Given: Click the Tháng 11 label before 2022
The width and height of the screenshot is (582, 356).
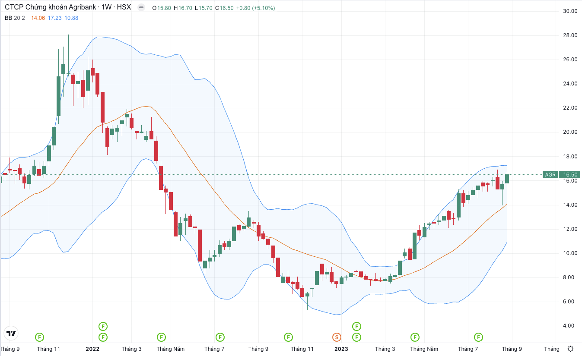Looking at the screenshot, I should pos(49,349).
